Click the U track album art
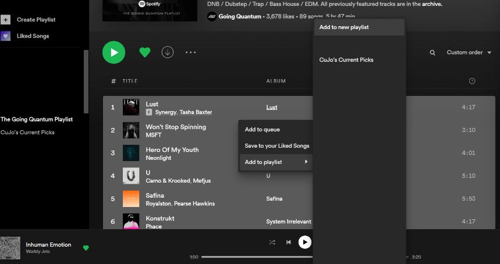The width and height of the screenshot is (500, 264). pyautogui.click(x=131, y=176)
